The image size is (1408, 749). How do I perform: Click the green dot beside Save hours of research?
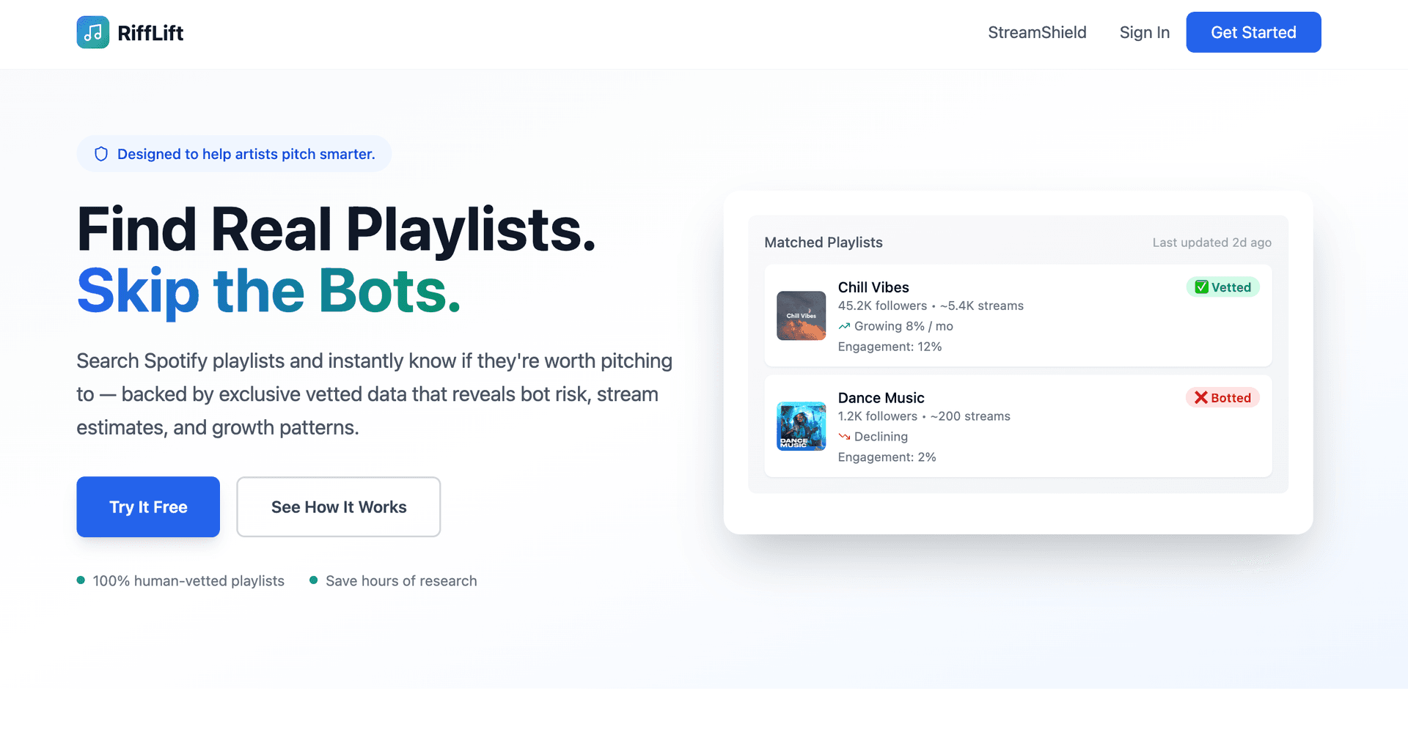point(314,580)
